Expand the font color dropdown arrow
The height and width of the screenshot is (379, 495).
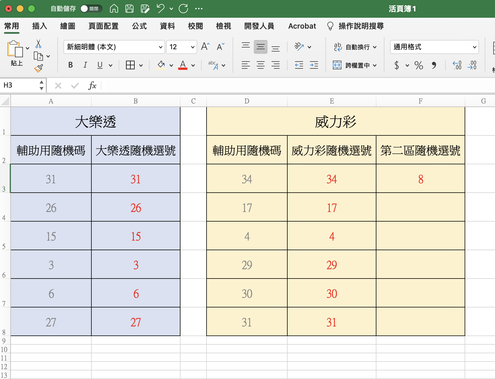coord(193,65)
